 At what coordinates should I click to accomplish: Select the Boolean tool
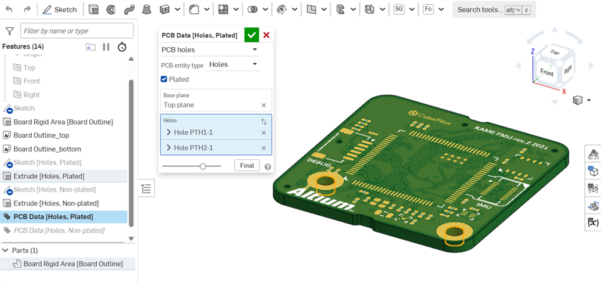[x=252, y=10]
